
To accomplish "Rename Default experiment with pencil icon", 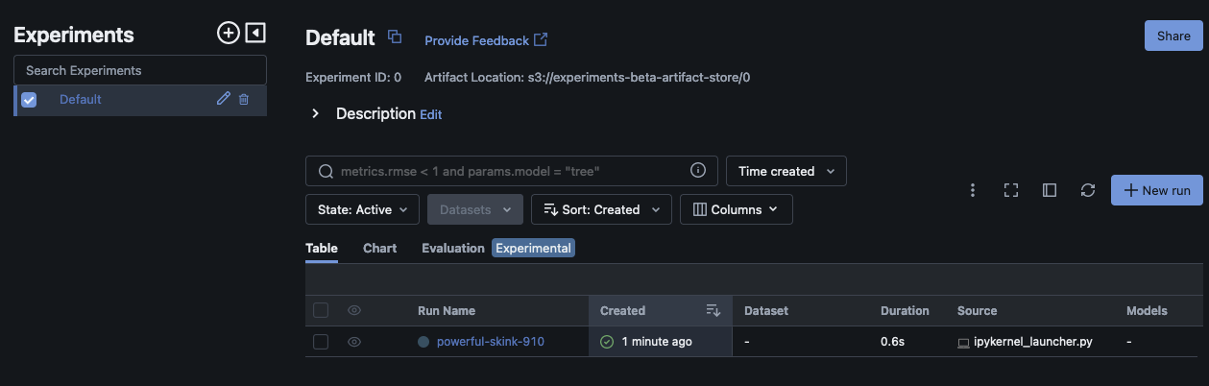I will [224, 99].
